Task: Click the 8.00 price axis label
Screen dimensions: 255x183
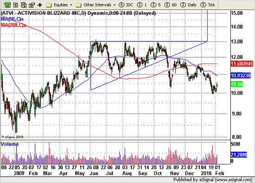Action: pos(237,137)
